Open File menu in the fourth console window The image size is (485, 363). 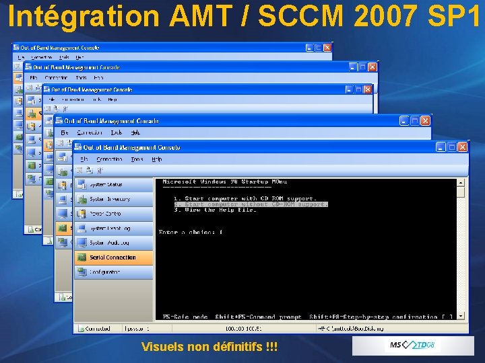(x=65, y=132)
